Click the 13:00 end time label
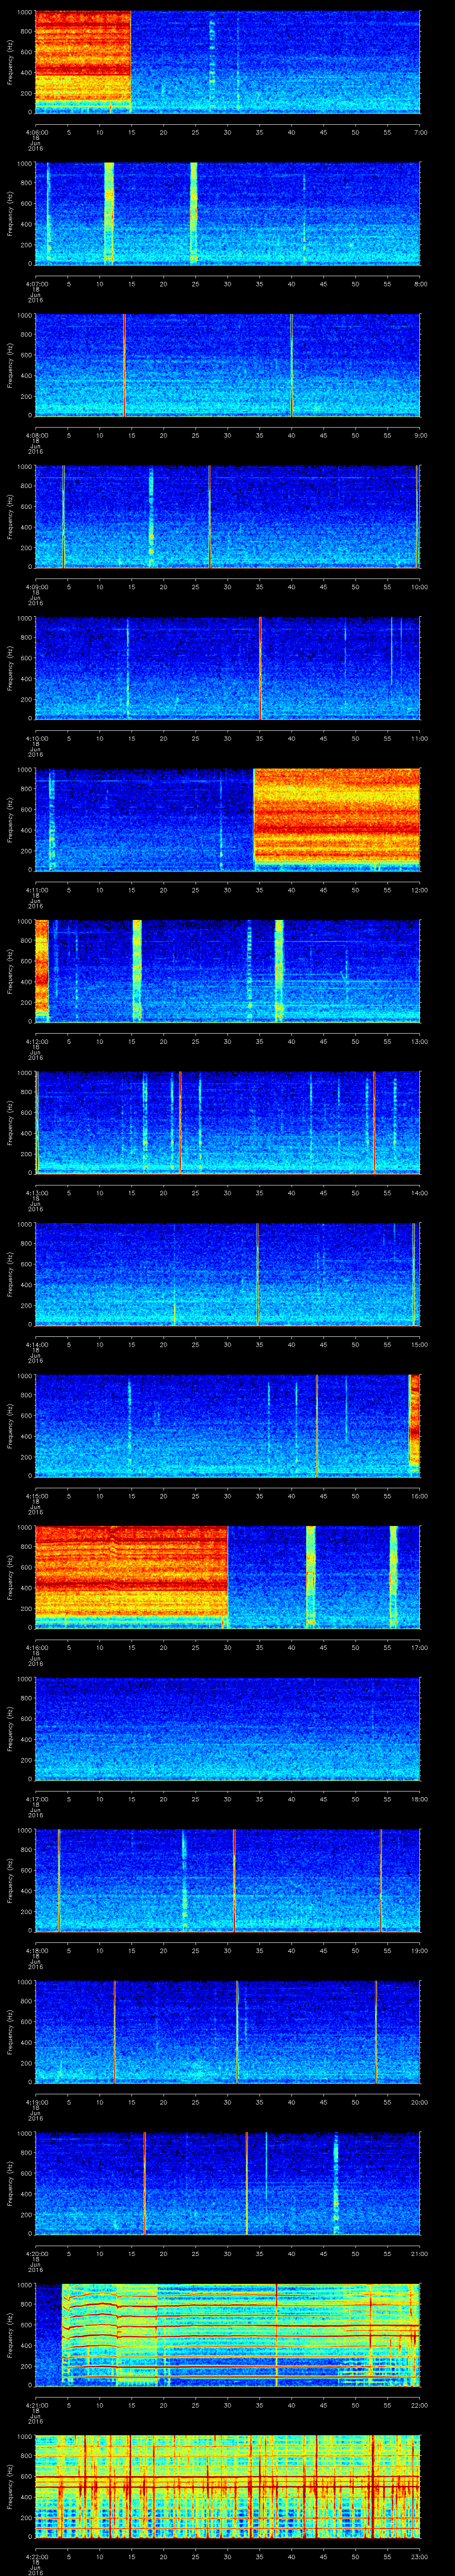Viewport: 455px width, 2576px height. 419,1042
